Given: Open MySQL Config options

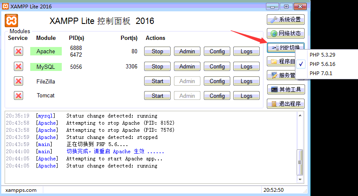Looking at the screenshot, I should click(217, 66).
